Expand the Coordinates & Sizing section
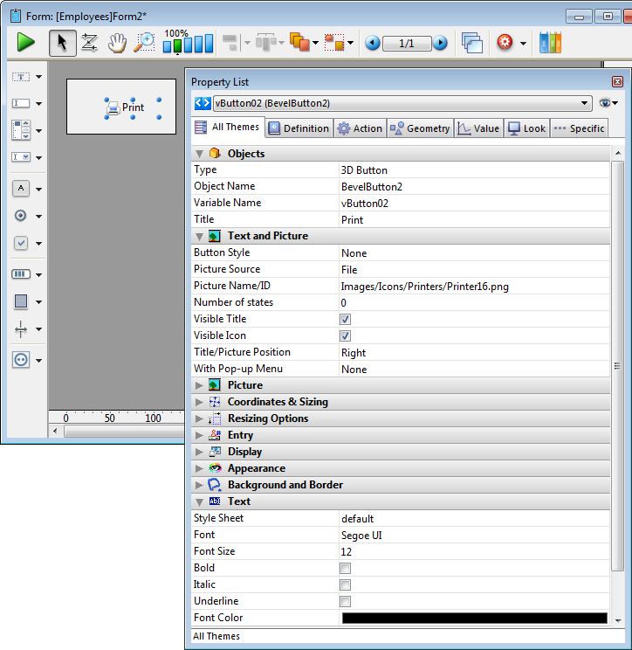Viewport: 632px width, 650px height. [x=200, y=402]
